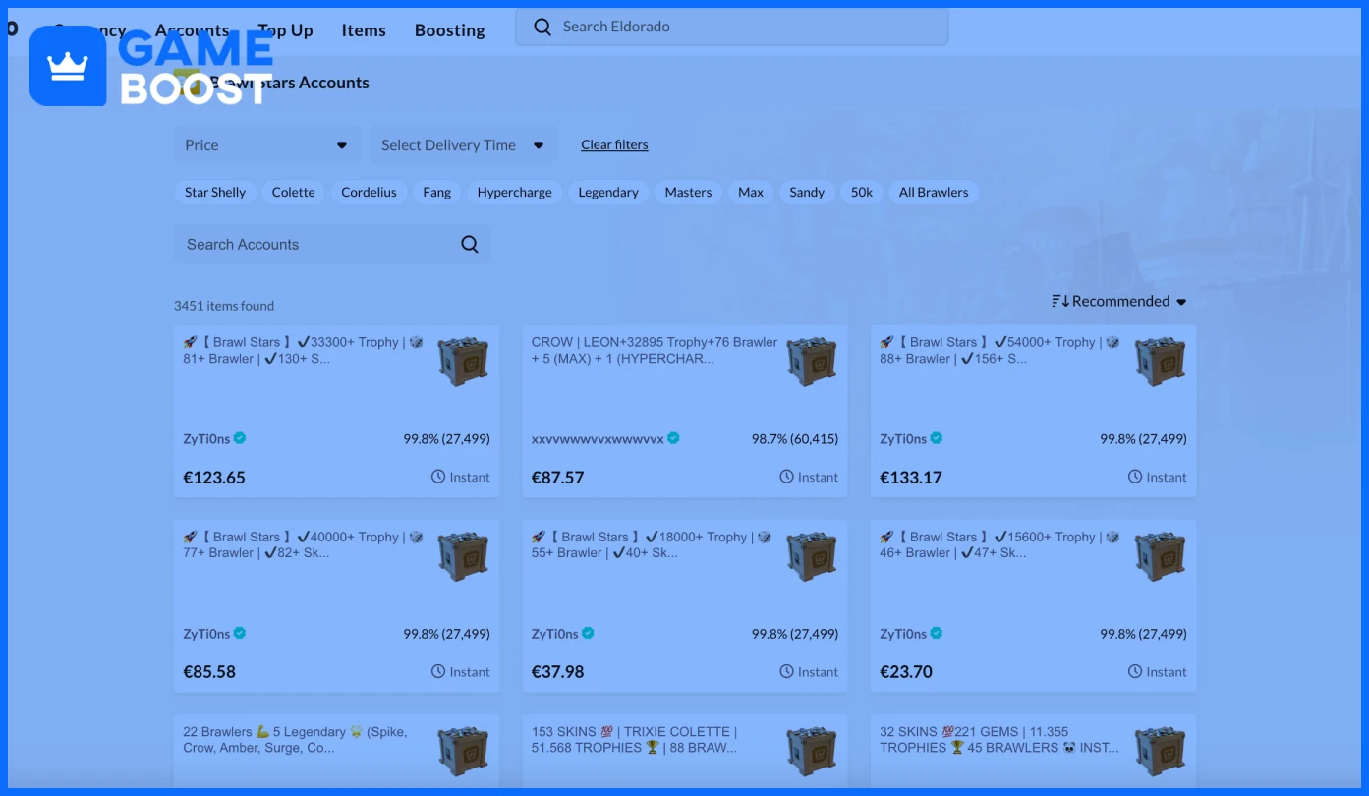The width and height of the screenshot is (1369, 796).
Task: Click the 3451 items found text
Action: 224,306
